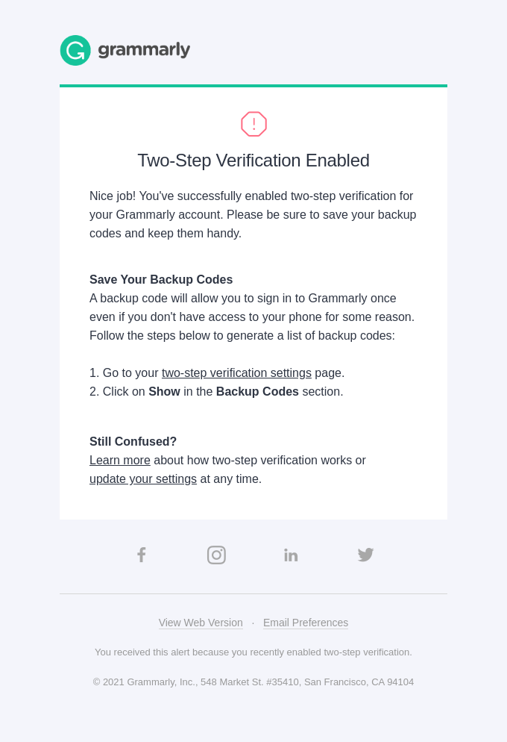Open the two-step verification settings link
This screenshot has height=742, width=507.
coord(236,372)
